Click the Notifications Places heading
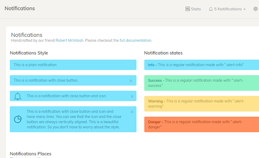 tap(31, 154)
